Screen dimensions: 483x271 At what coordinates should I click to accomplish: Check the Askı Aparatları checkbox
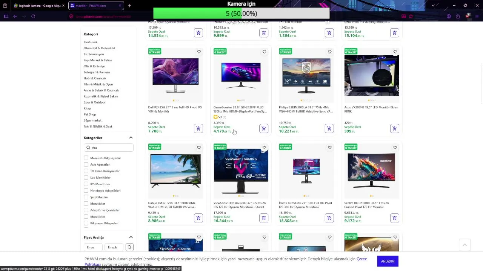tap(86, 164)
